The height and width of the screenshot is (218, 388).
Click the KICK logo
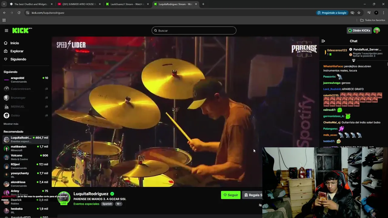[x=22, y=30]
